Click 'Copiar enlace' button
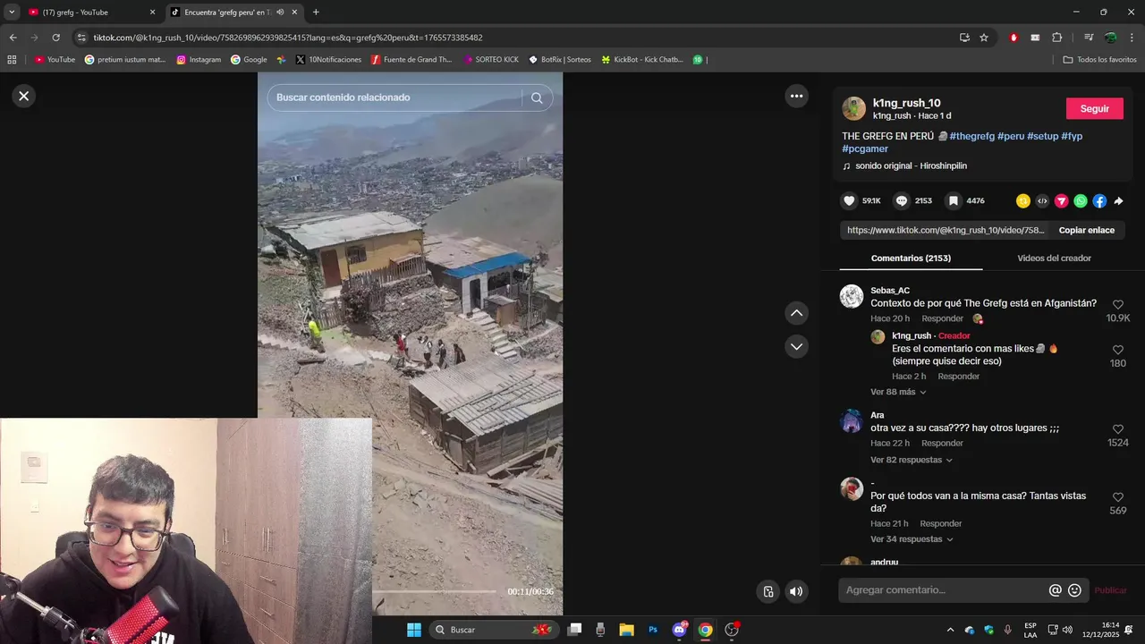Image resolution: width=1145 pixels, height=644 pixels. (x=1086, y=230)
